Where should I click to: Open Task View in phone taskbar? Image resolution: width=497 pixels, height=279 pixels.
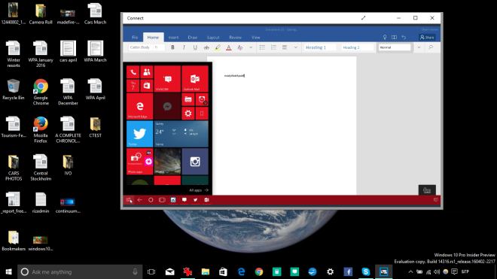[x=162, y=200]
